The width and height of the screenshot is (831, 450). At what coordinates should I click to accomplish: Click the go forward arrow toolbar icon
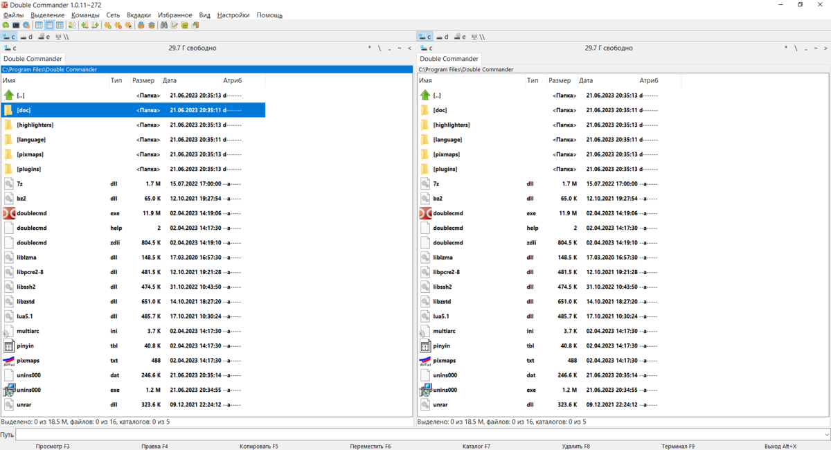[95, 25]
